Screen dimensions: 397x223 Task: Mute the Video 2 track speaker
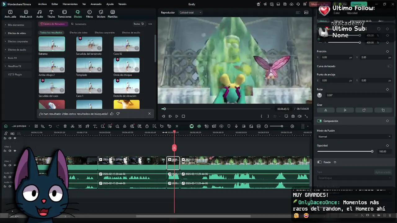[10, 151]
